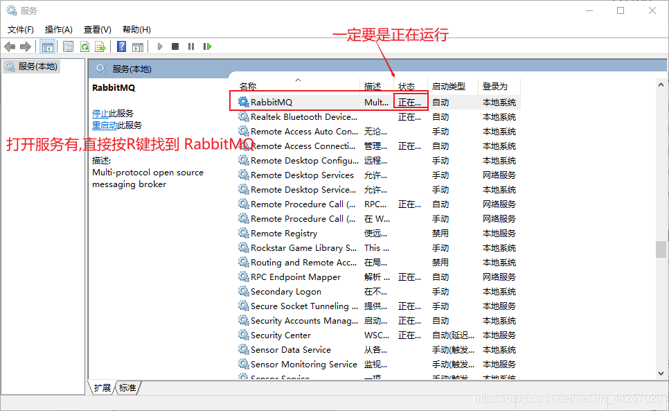Click 'This ...' description of Rockstar Game Library
The height and width of the screenshot is (411, 669).
pyautogui.click(x=376, y=247)
